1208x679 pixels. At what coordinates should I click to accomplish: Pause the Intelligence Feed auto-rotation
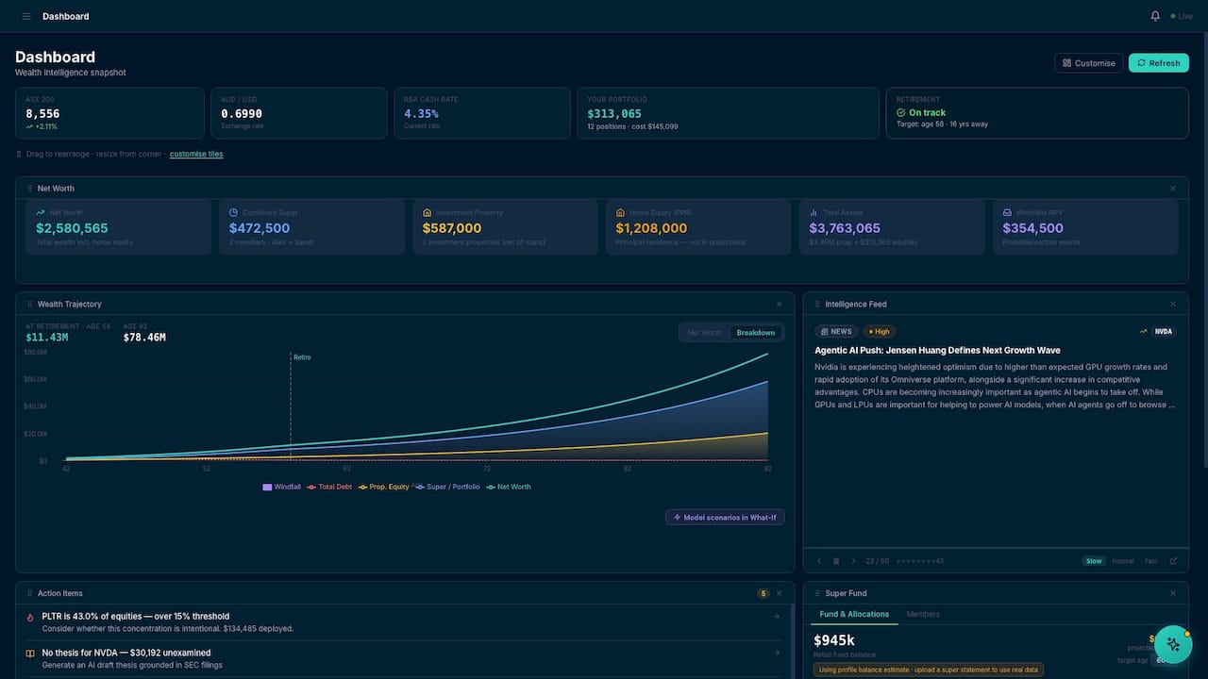pos(836,560)
